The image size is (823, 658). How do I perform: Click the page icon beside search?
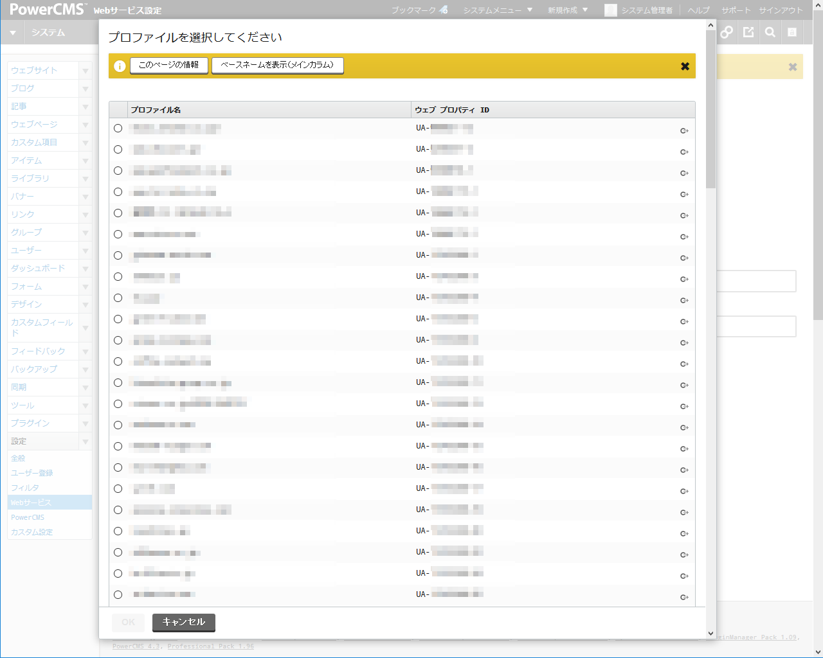point(792,32)
